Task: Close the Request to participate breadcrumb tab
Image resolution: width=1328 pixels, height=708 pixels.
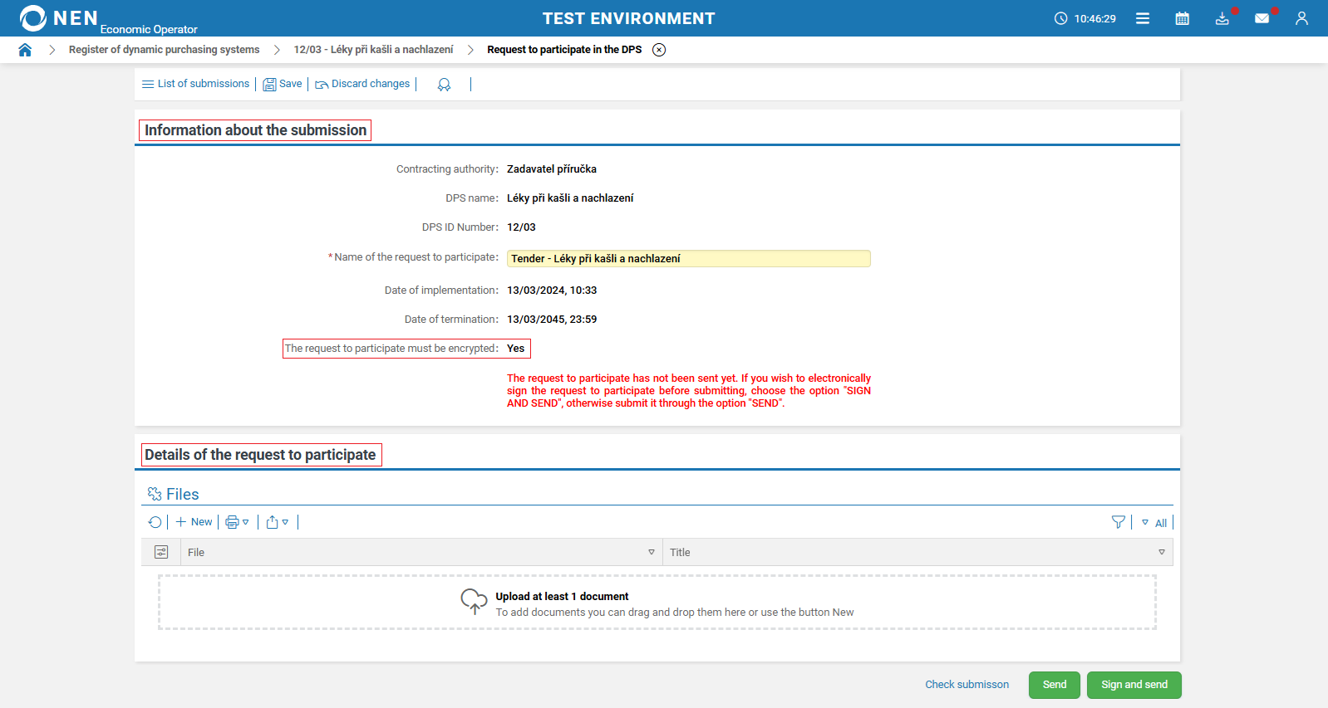Action: point(659,50)
